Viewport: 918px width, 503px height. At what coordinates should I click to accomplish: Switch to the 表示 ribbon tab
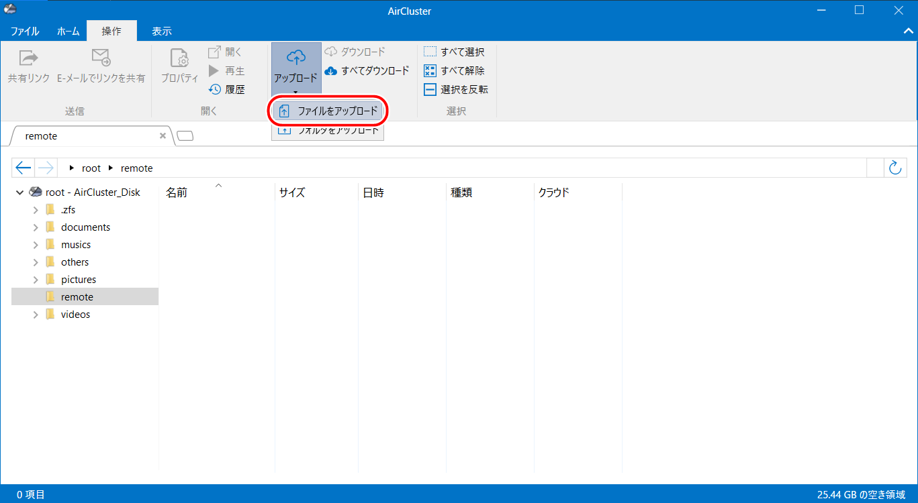(x=161, y=32)
